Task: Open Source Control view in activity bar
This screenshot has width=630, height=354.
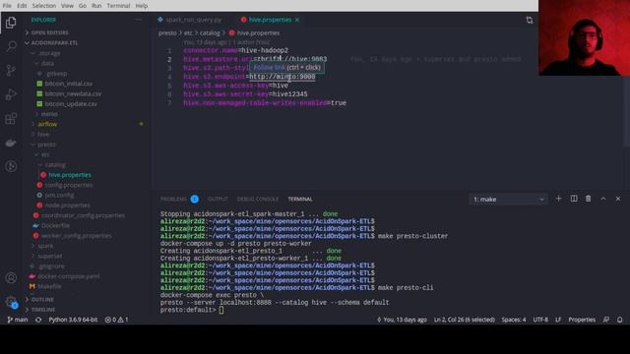Action: click(x=11, y=71)
